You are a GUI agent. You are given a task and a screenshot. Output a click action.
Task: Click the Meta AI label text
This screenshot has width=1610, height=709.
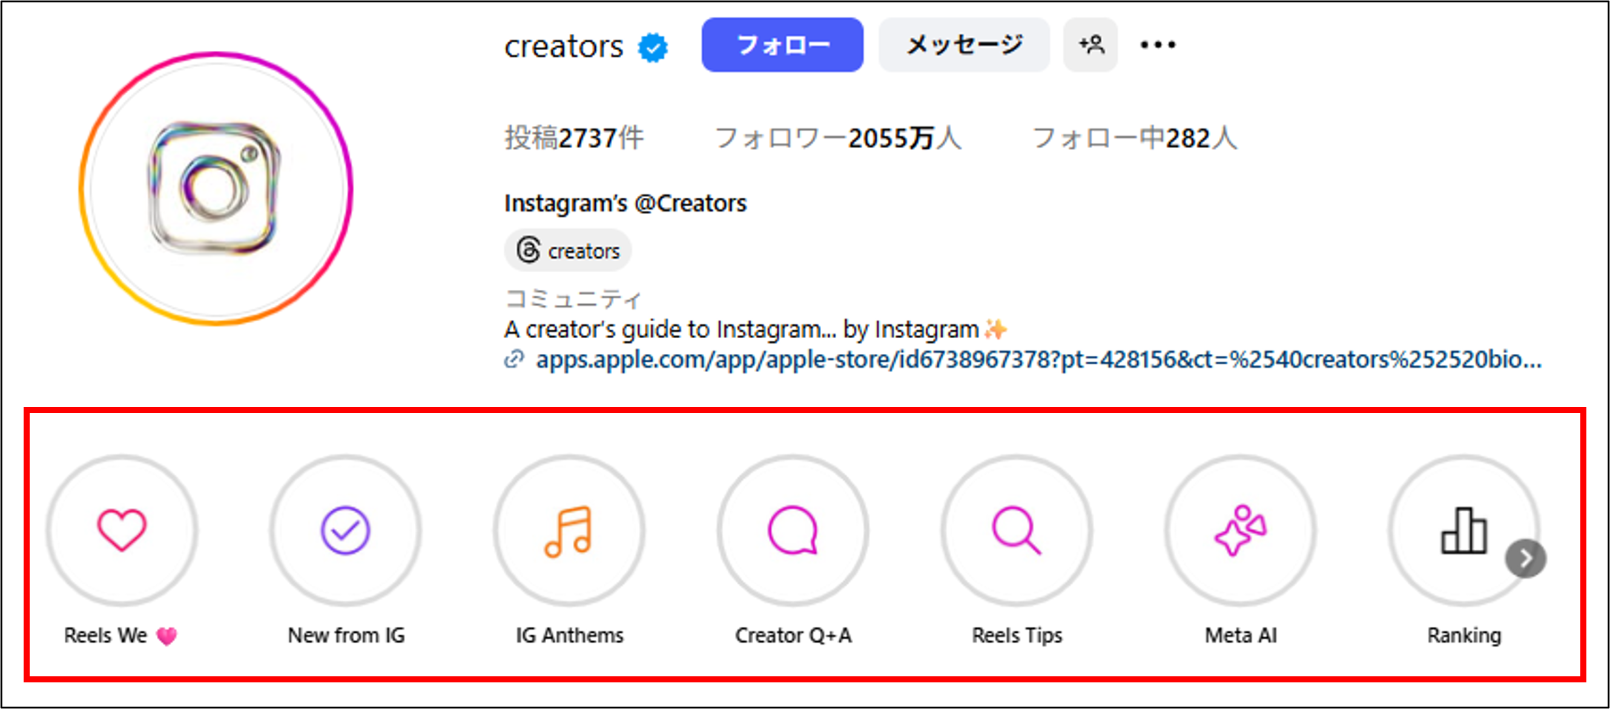tap(1241, 635)
